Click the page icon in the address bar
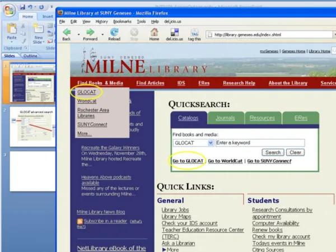The width and height of the screenshot is (336, 252). (210, 35)
